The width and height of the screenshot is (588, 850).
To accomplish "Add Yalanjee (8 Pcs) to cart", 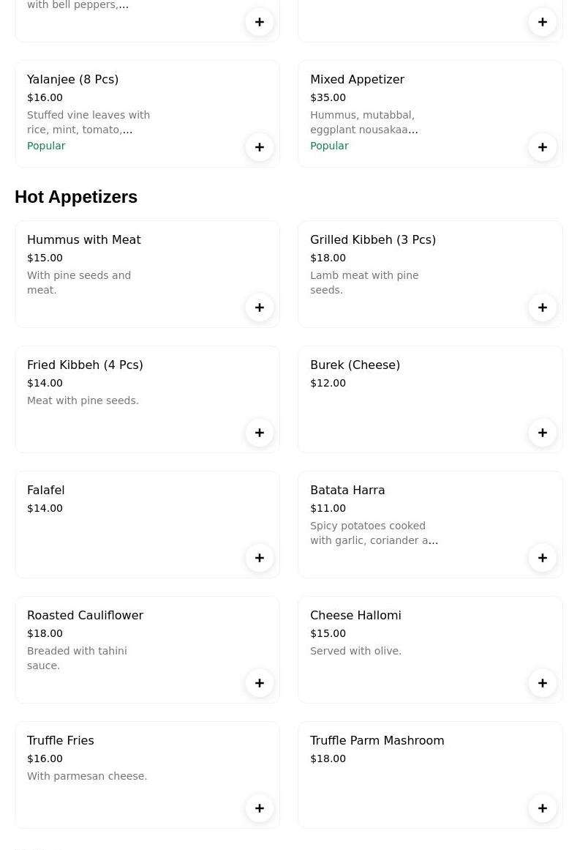I will point(260,147).
